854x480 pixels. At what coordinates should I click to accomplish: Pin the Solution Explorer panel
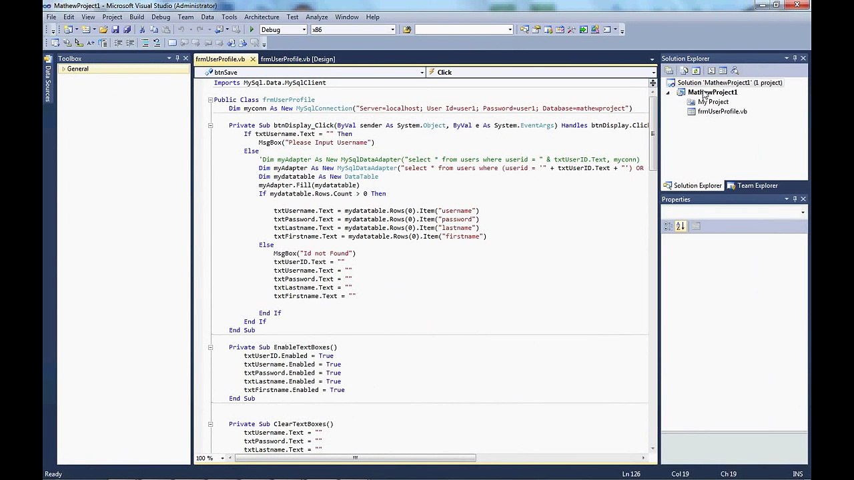coord(794,59)
